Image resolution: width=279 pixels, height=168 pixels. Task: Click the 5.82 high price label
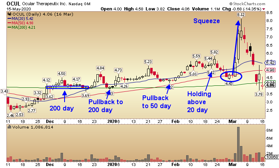click(x=214, y=52)
